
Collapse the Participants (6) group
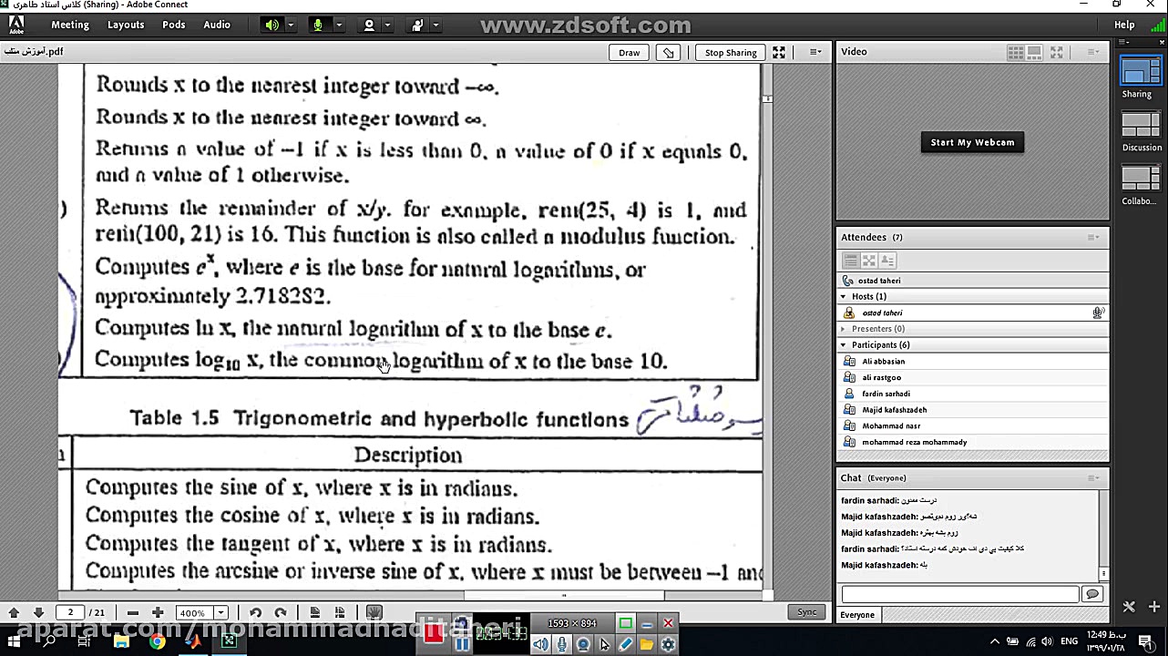pos(844,345)
